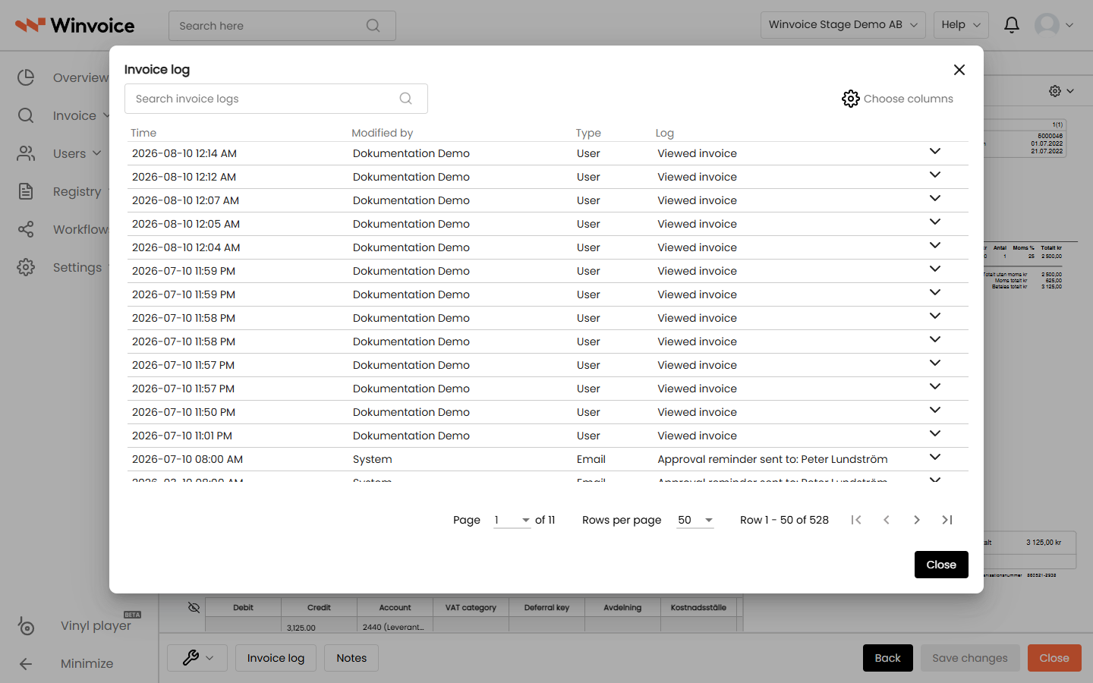Open the Registry sidebar document icon
Image resolution: width=1093 pixels, height=683 pixels.
click(x=26, y=191)
